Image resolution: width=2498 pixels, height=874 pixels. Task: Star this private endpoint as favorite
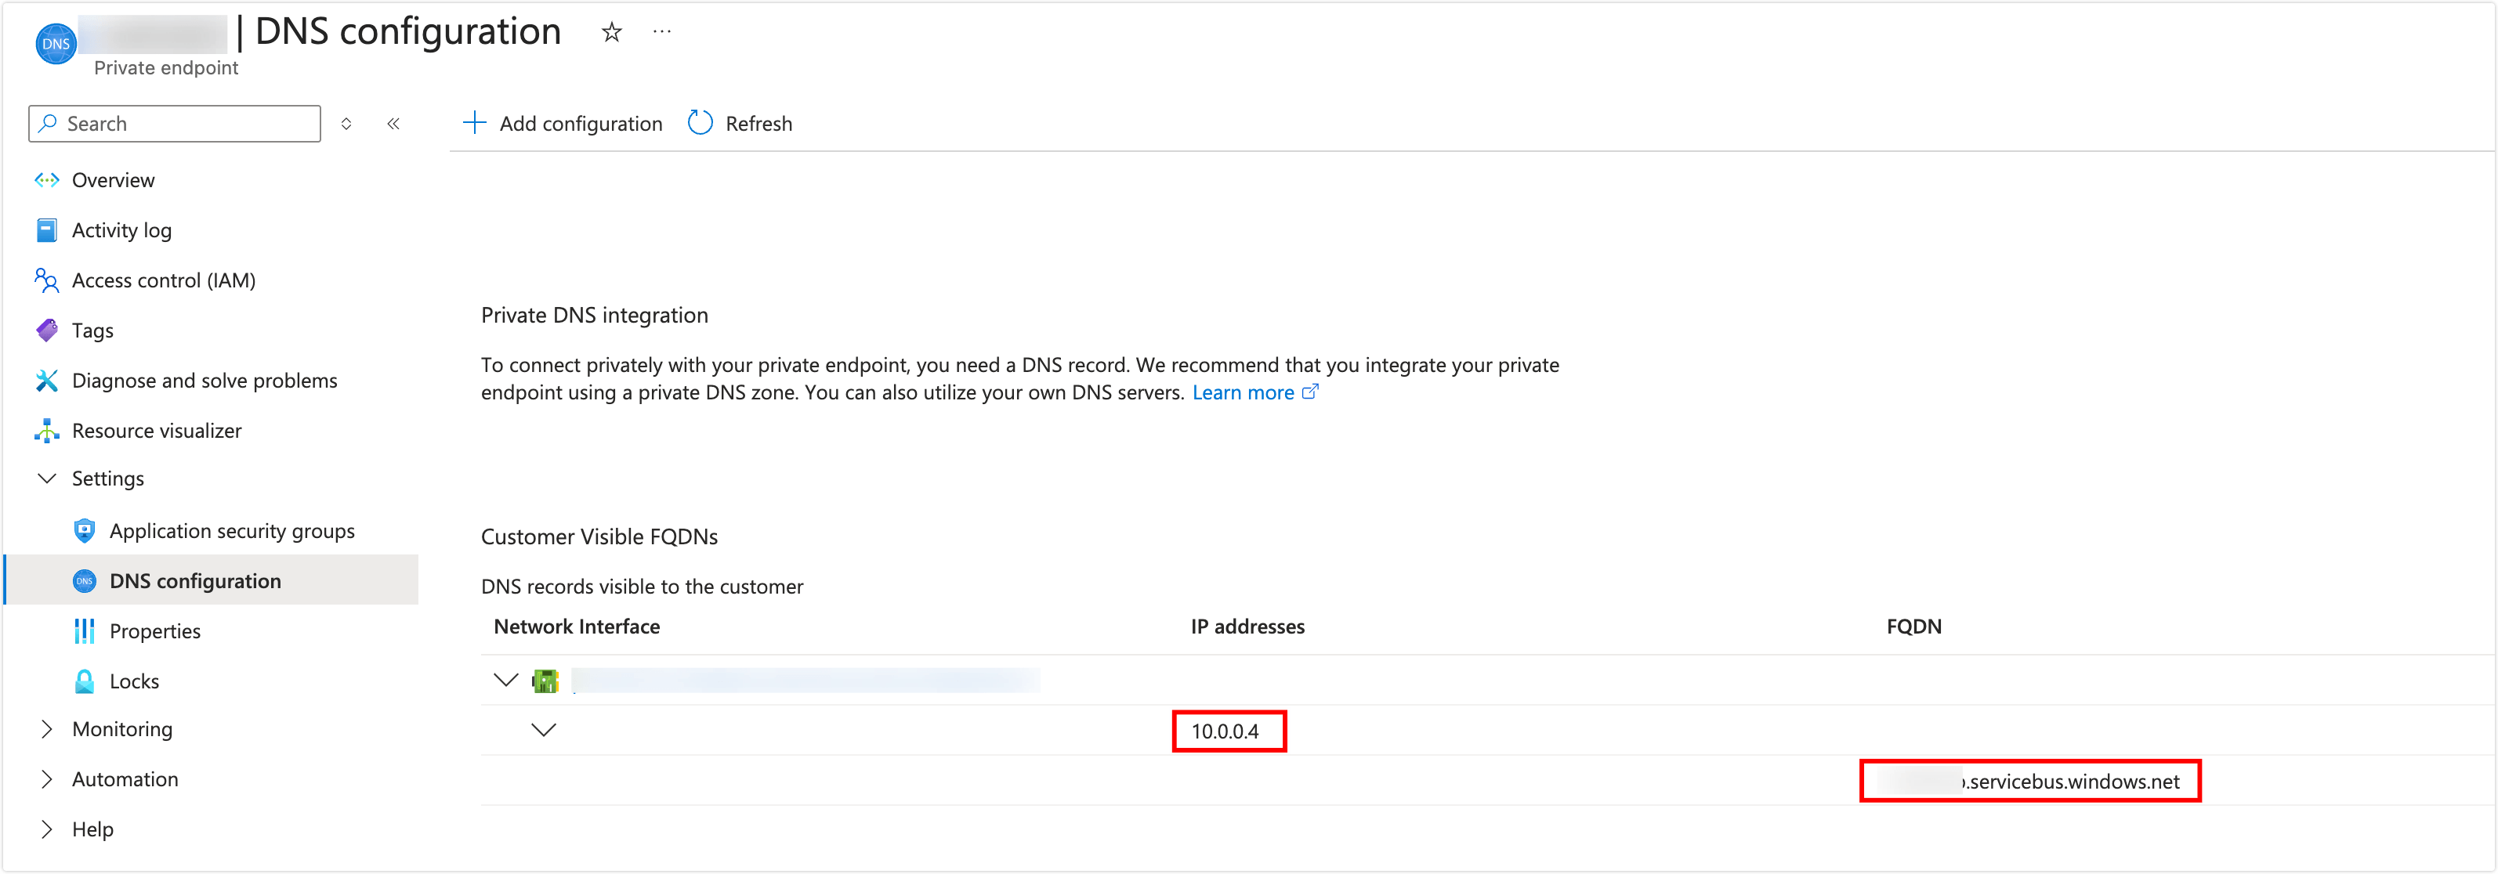click(x=612, y=32)
